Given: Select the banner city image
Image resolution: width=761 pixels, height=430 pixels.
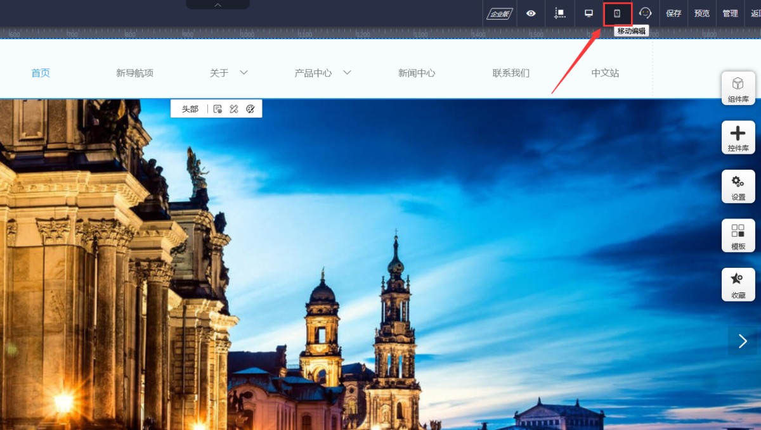Looking at the screenshot, I should click(380, 264).
